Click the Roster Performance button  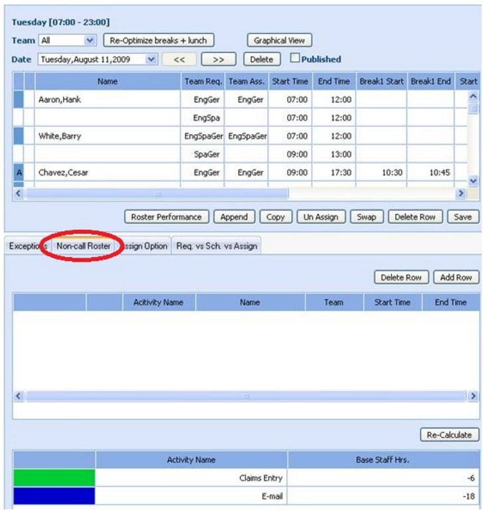167,217
